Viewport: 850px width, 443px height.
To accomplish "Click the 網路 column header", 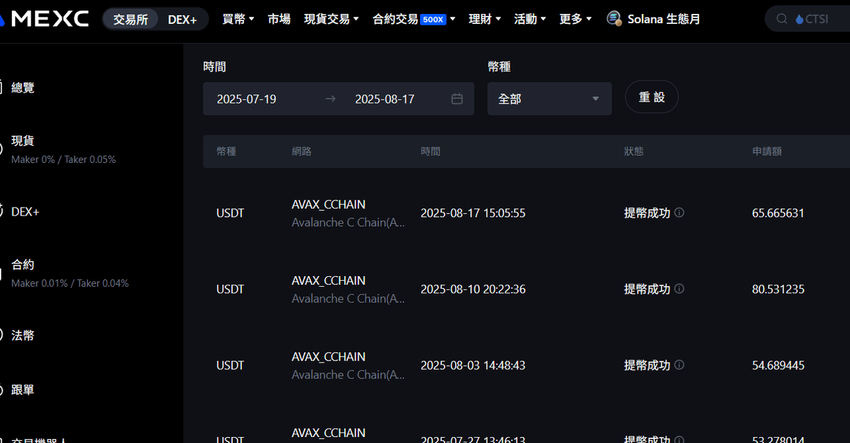I will (302, 152).
